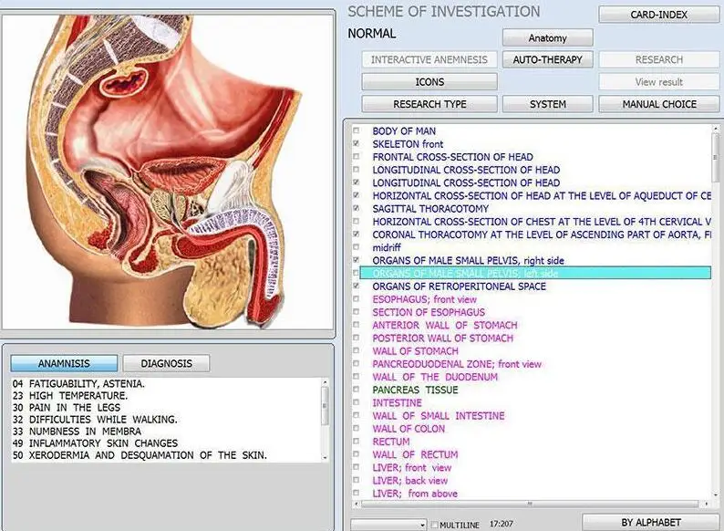Open the CARD-INDEX button
The height and width of the screenshot is (531, 724).
658,15
